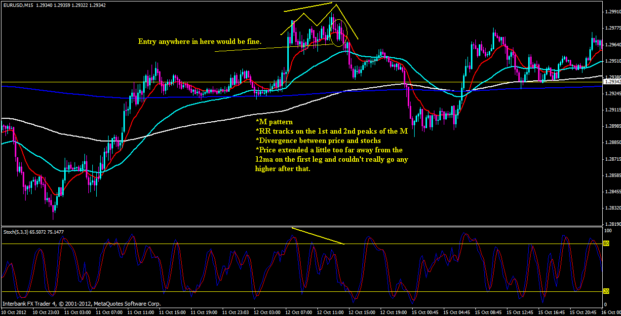Click the '11 Oct 11:00' time label
Screen dimensions: 621x316
pyautogui.click(x=141, y=312)
